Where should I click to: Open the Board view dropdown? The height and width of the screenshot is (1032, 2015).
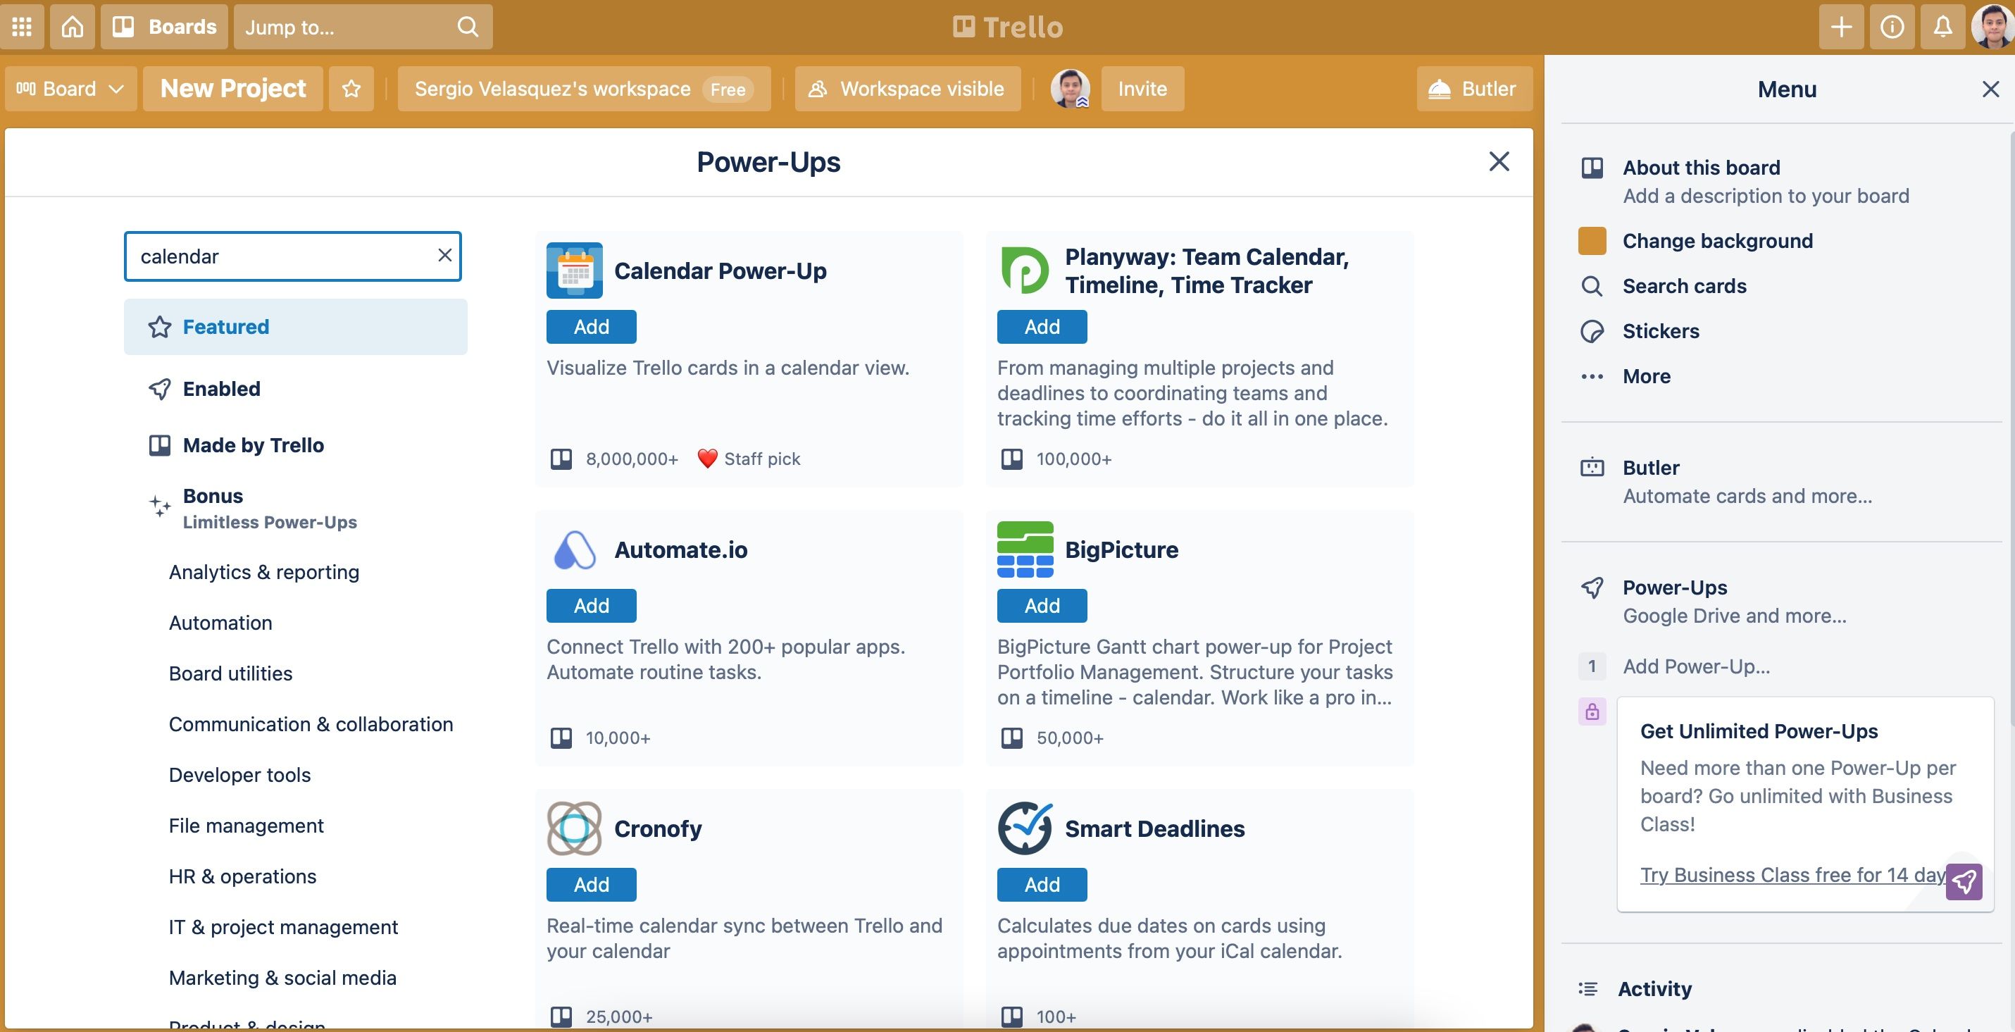coord(70,89)
